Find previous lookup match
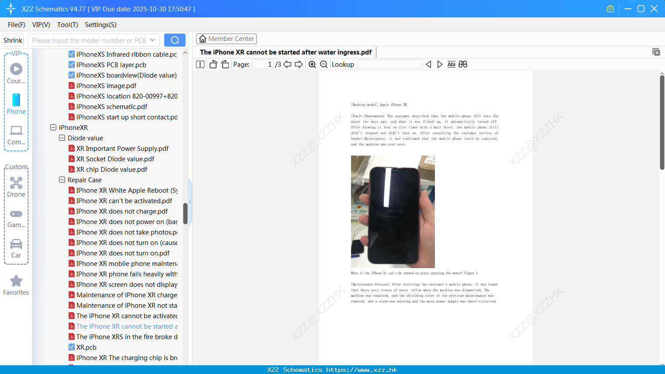Screen dimensions: 665x374 tap(428, 64)
